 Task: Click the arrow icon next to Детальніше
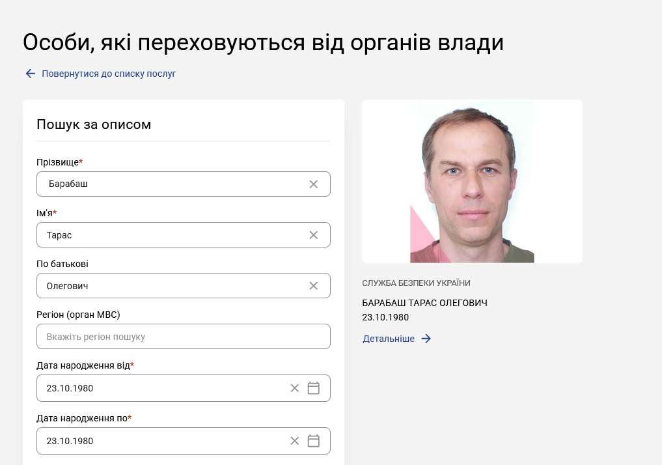(426, 339)
